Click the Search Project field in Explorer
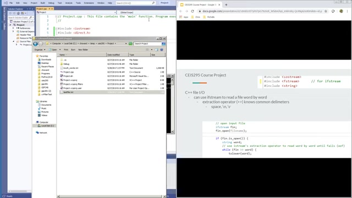The image size is (352, 198). click(x=147, y=43)
